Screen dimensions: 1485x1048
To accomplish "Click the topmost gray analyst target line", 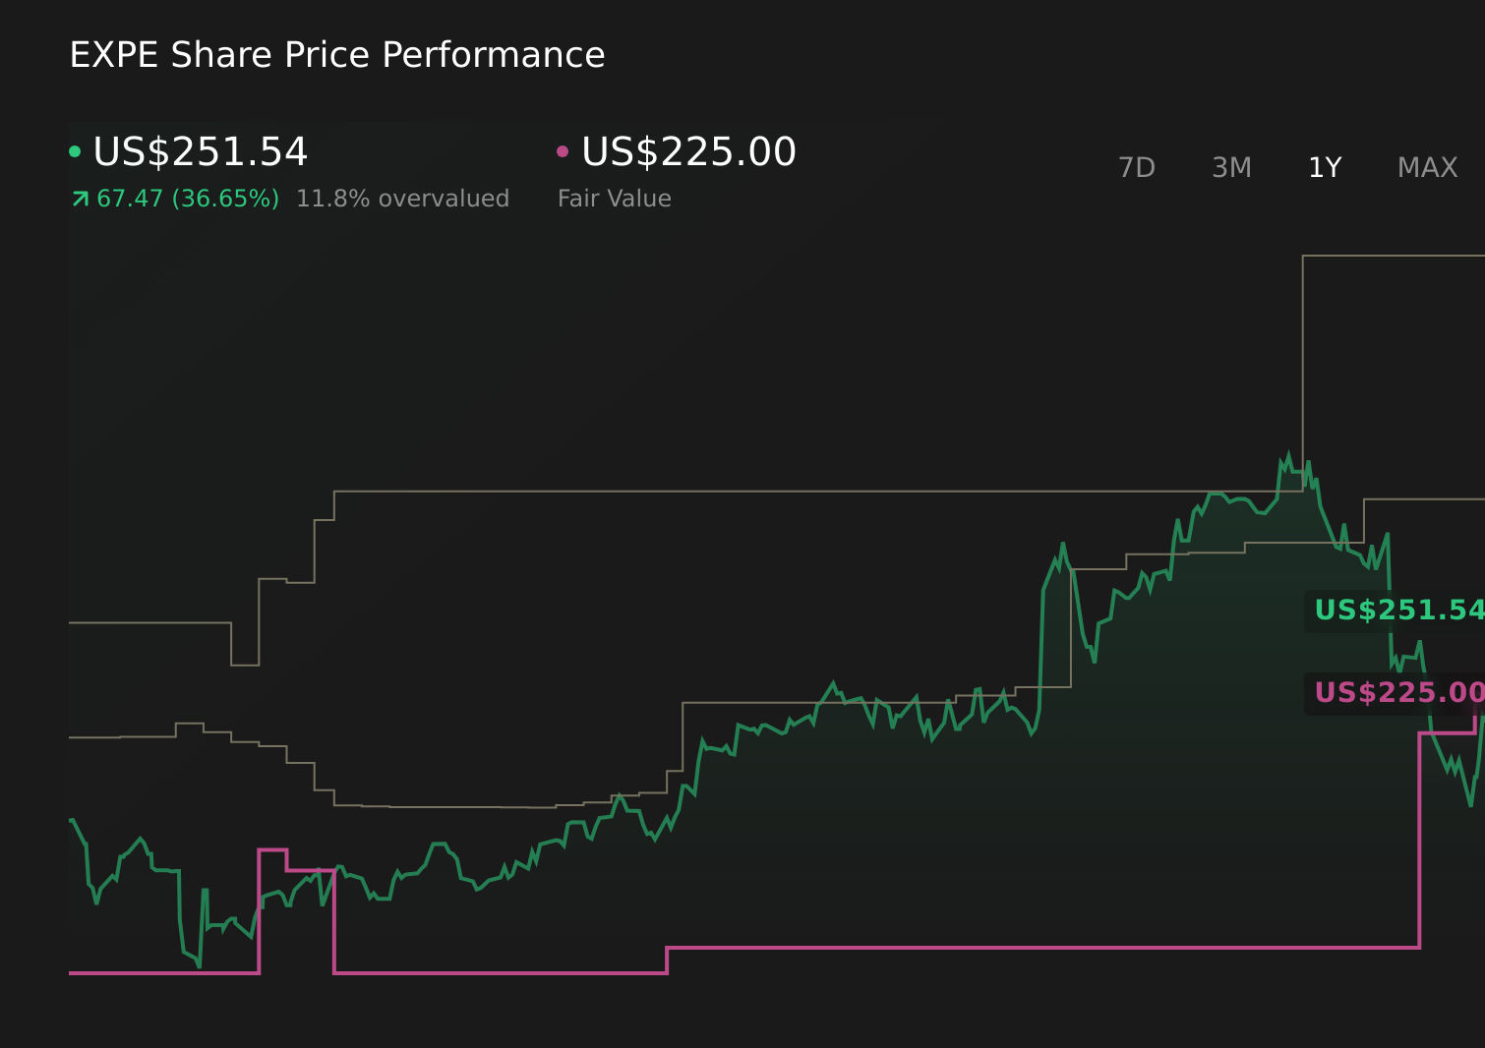I will pyautogui.click(x=1392, y=256).
